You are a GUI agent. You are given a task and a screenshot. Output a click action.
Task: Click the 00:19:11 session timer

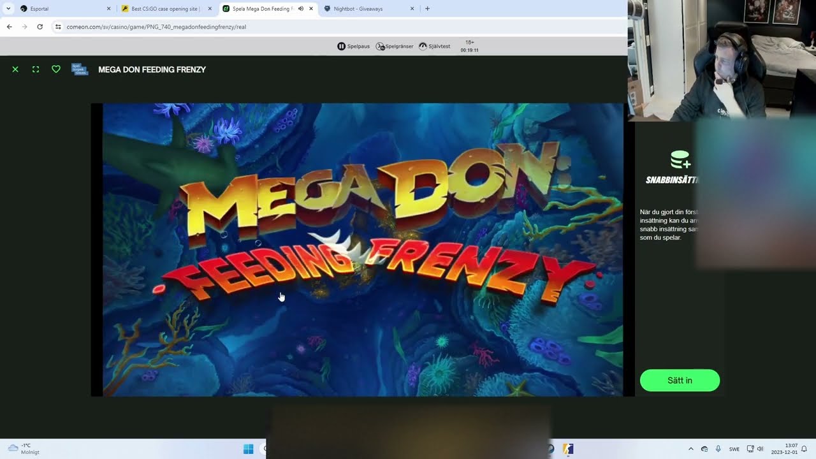[x=469, y=50]
